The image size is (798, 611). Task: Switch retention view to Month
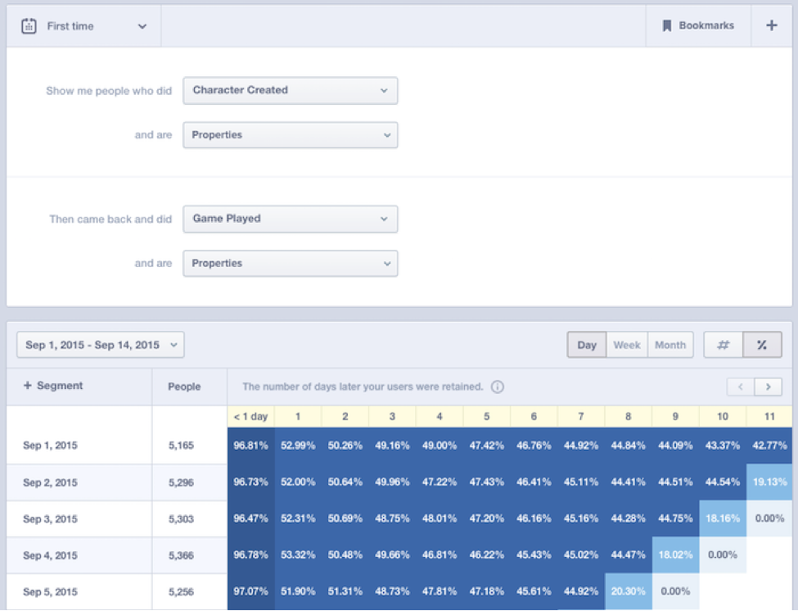pos(670,344)
